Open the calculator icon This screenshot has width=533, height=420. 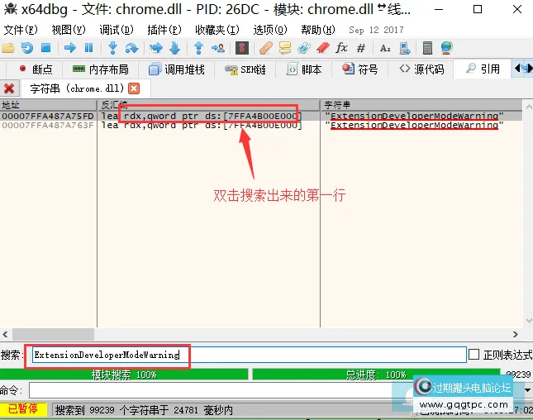[x=427, y=48]
